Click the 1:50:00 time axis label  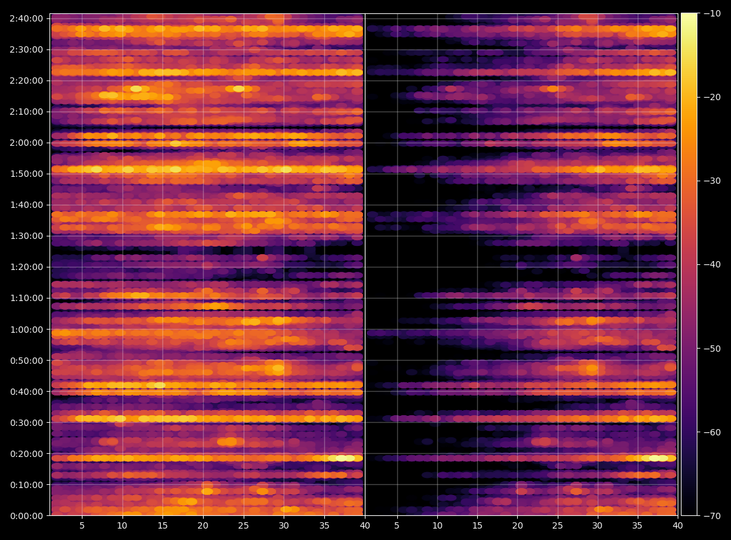[27, 174]
